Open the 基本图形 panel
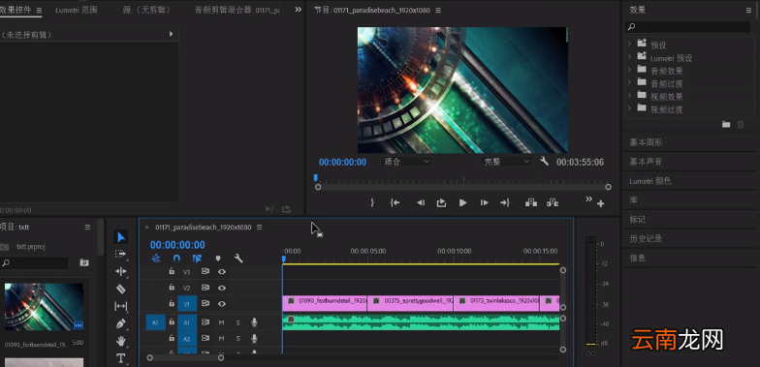The height and width of the screenshot is (367, 760). point(646,142)
